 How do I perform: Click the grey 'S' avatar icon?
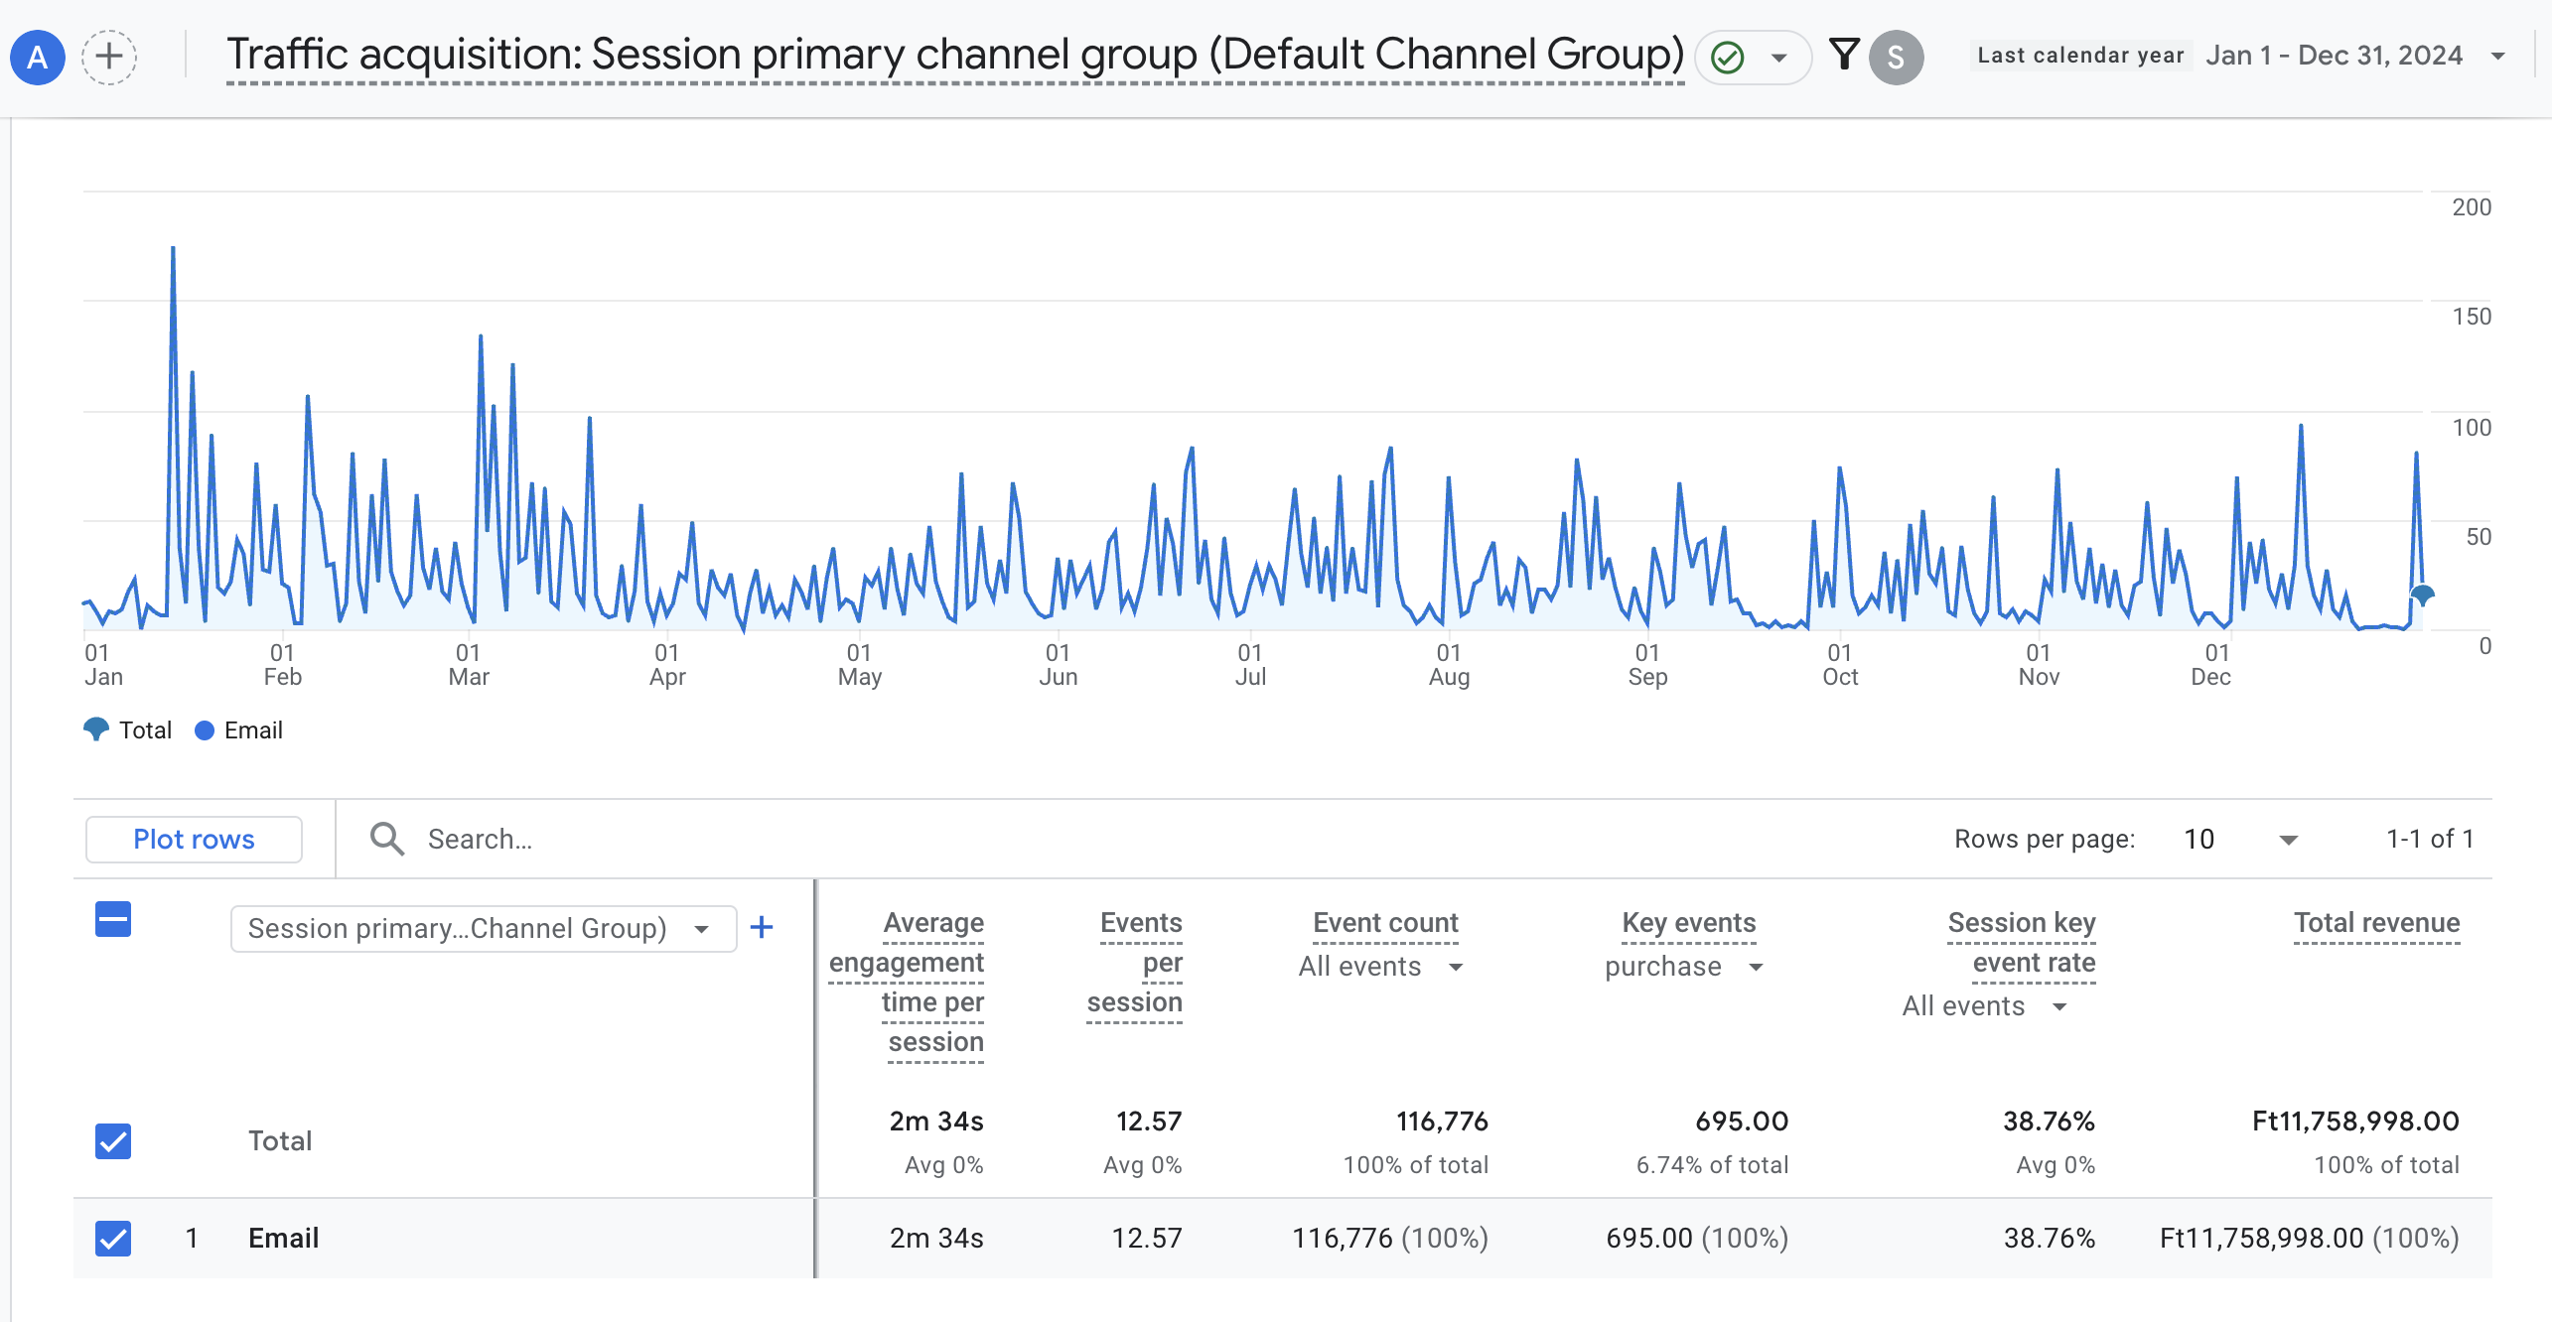[x=1896, y=58]
